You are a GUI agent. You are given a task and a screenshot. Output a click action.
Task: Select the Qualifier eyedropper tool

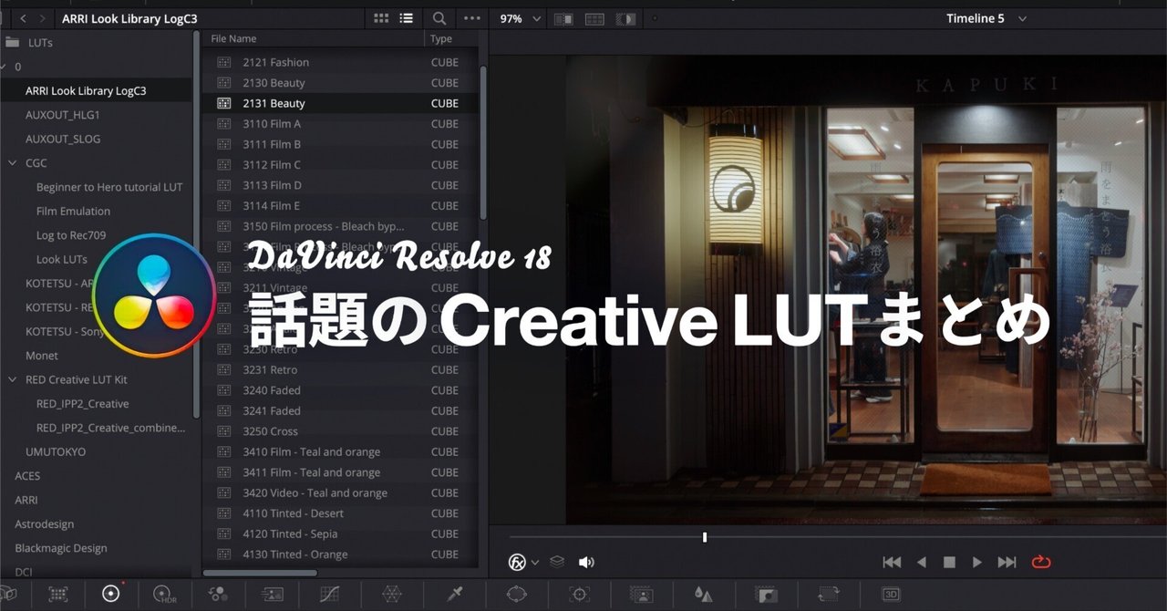[x=454, y=594]
